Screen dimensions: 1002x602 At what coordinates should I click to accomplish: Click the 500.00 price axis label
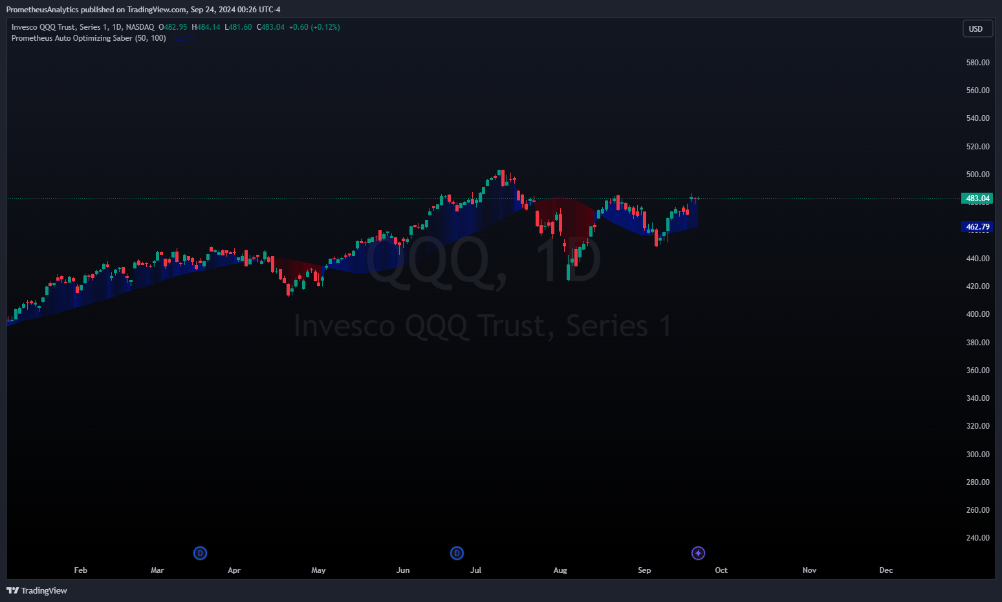tap(977, 175)
